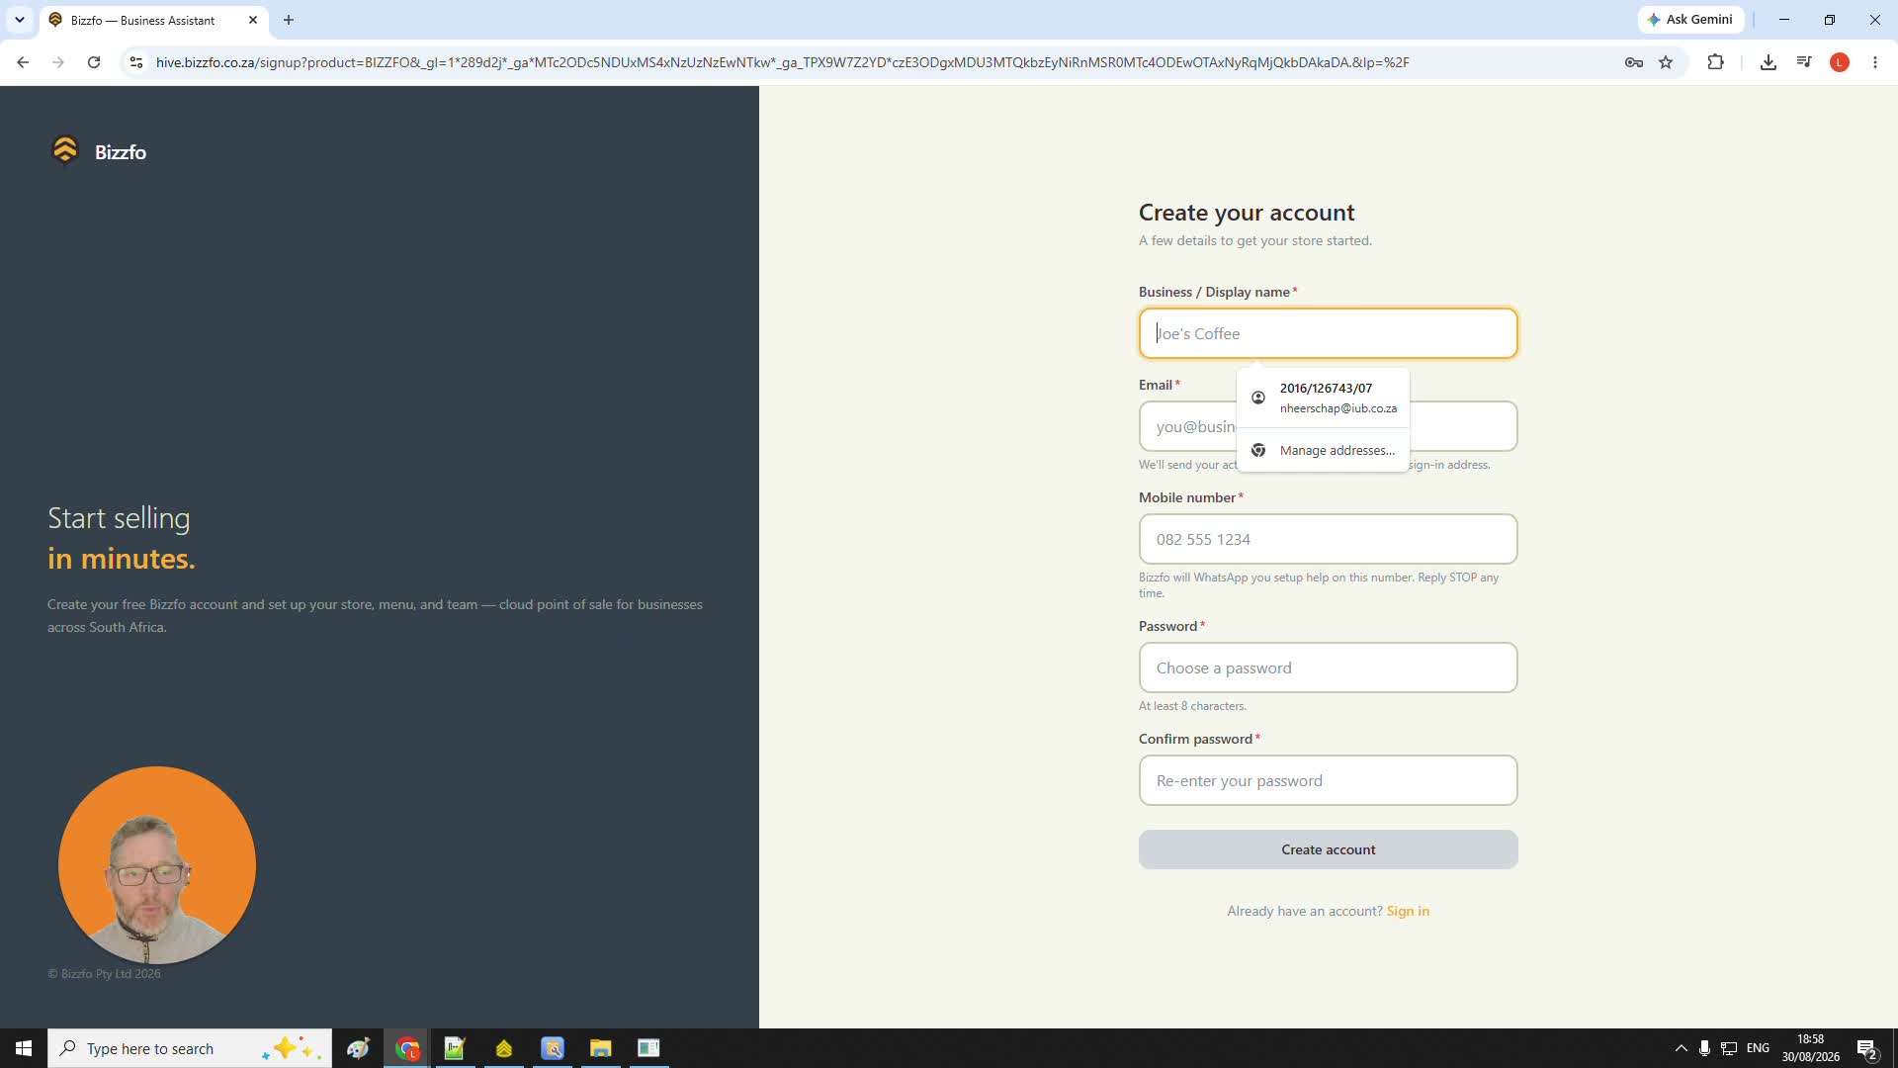
Task: Open the password manager key icon
Action: 1633,62
